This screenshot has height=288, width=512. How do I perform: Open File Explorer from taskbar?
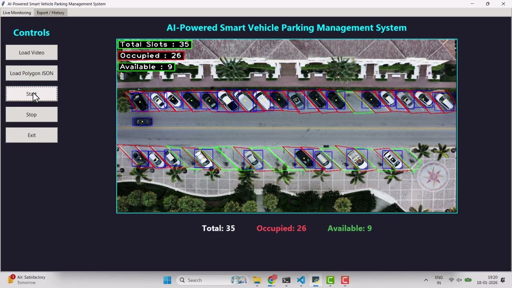click(257, 280)
